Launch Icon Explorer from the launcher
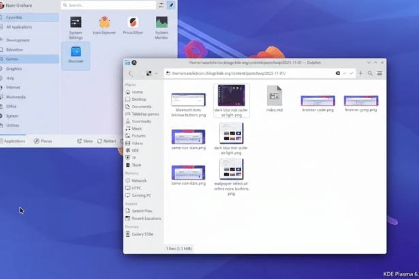The image size is (419, 279). [x=104, y=26]
